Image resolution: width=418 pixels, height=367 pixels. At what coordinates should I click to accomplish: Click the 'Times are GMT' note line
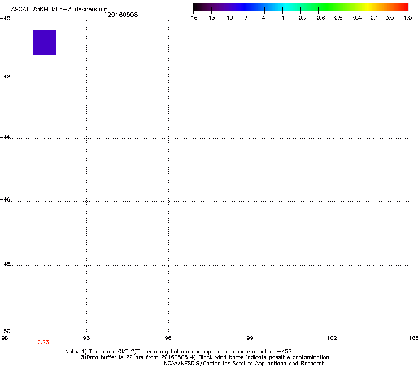pos(178,352)
